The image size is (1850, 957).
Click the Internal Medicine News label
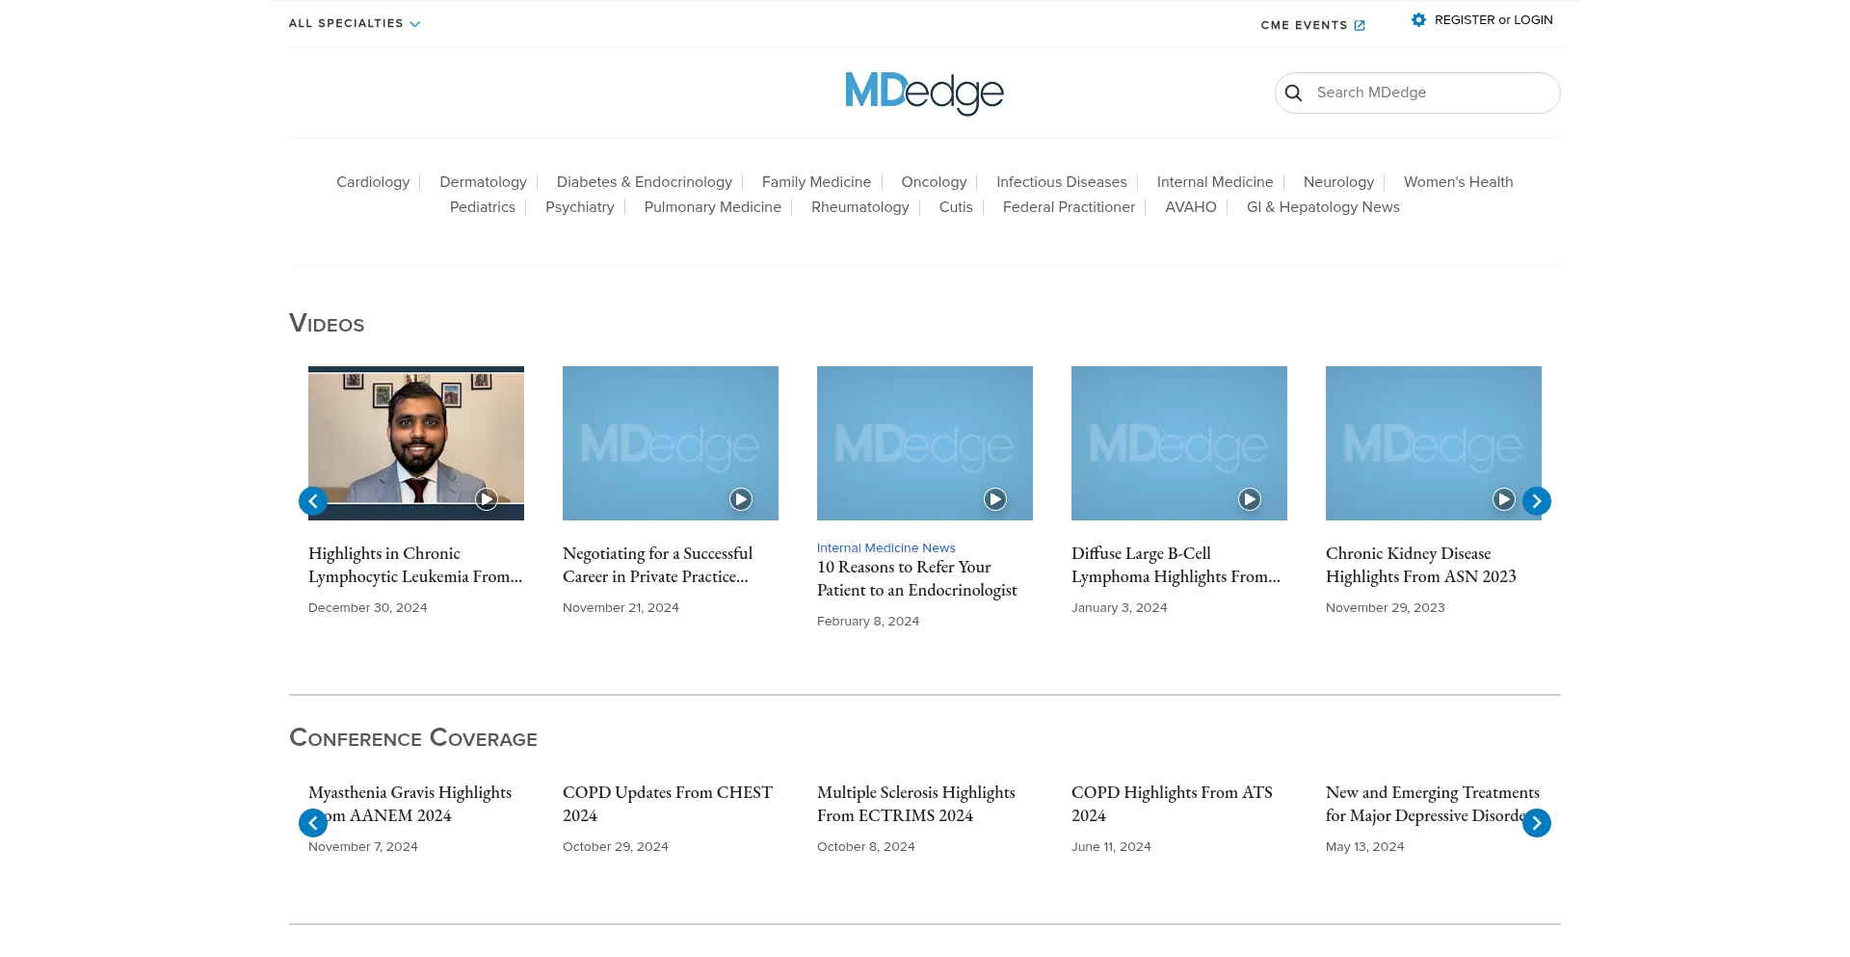(x=885, y=548)
